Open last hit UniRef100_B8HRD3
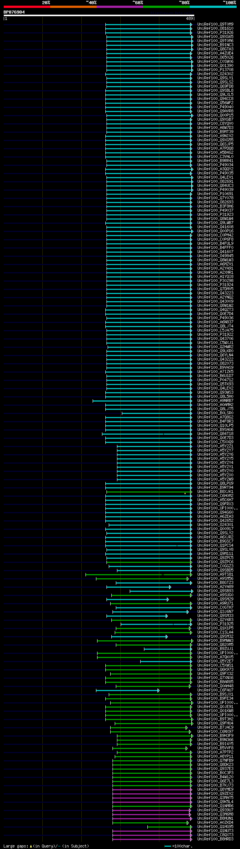The image size is (240, 849). (x=215, y=839)
